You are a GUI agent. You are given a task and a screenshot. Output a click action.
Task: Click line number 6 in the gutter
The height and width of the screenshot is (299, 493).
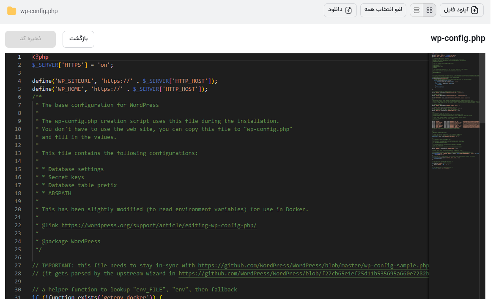point(19,97)
